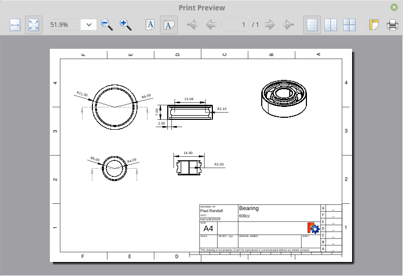Image resolution: width=403 pixels, height=276 pixels.
Task: Click the inner ring front view drawing
Action: coord(114,168)
